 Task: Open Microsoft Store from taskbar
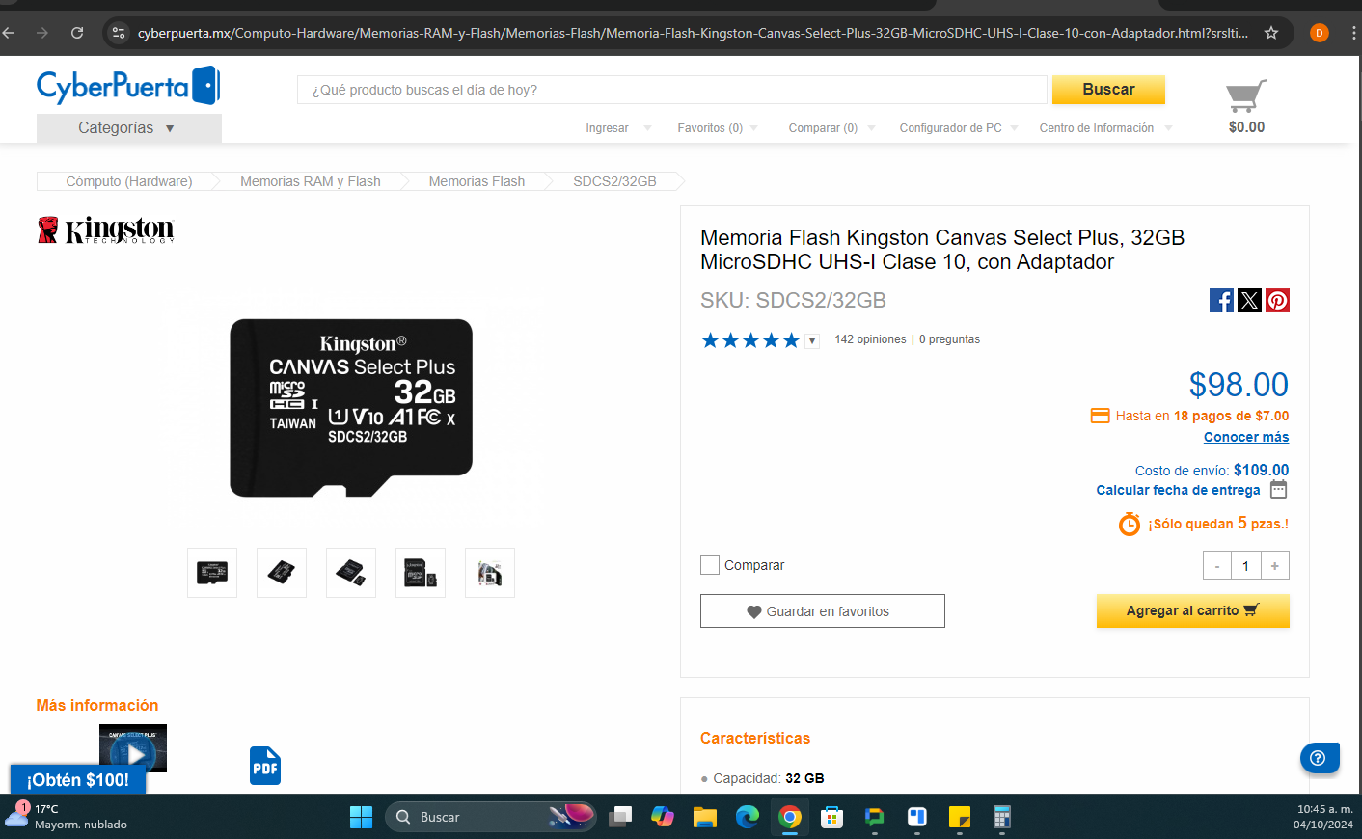(x=832, y=817)
